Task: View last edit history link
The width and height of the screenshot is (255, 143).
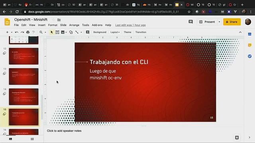Action: point(130,25)
